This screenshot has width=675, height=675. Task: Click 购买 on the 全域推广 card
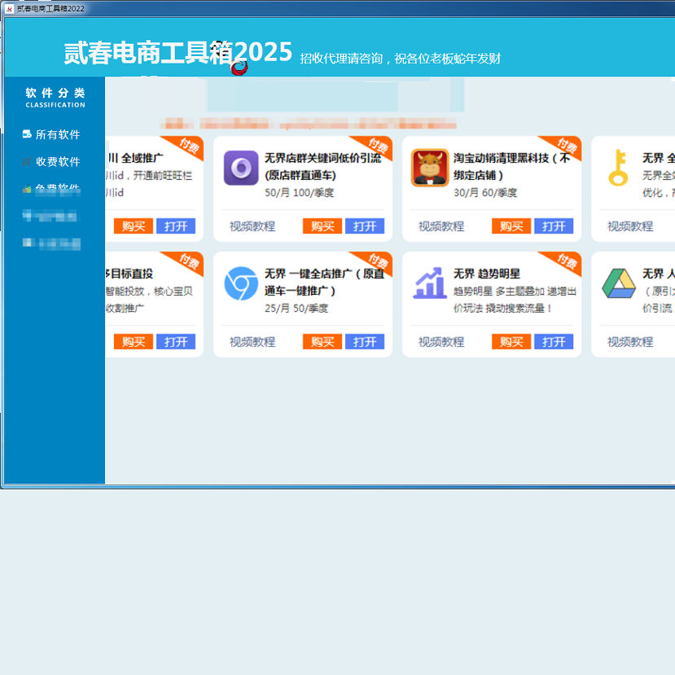pos(134,226)
